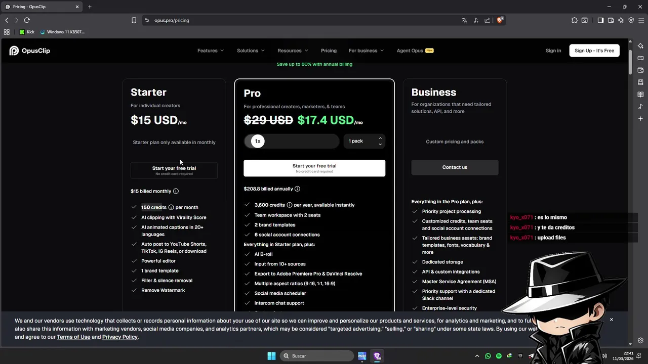Open a new browser tab

pyautogui.click(x=90, y=7)
